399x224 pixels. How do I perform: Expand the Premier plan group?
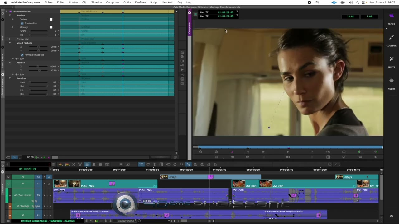click(x=10, y=39)
